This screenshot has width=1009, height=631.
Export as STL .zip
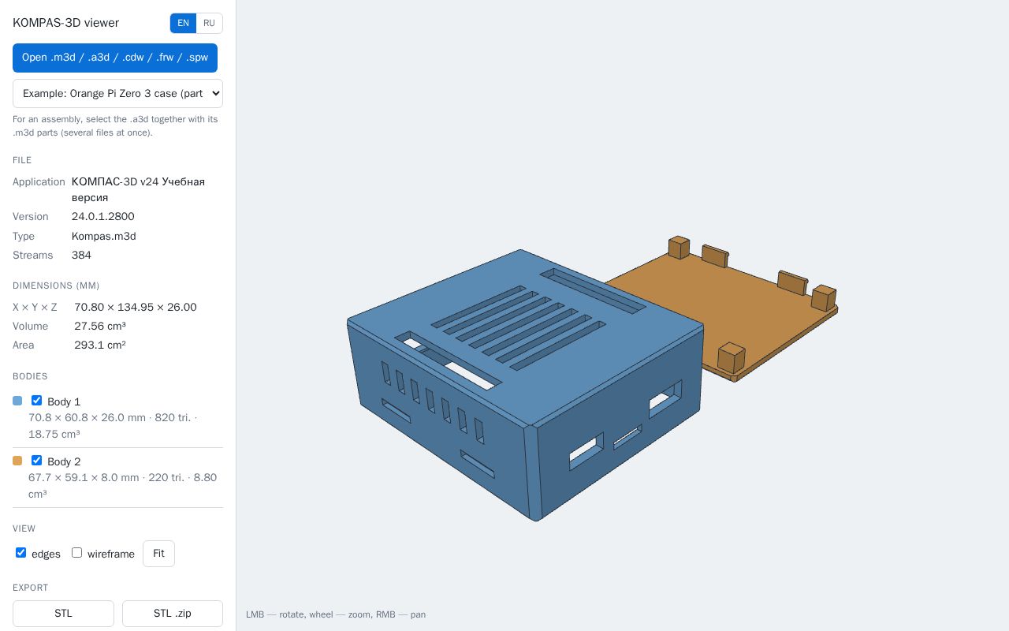[173, 614]
